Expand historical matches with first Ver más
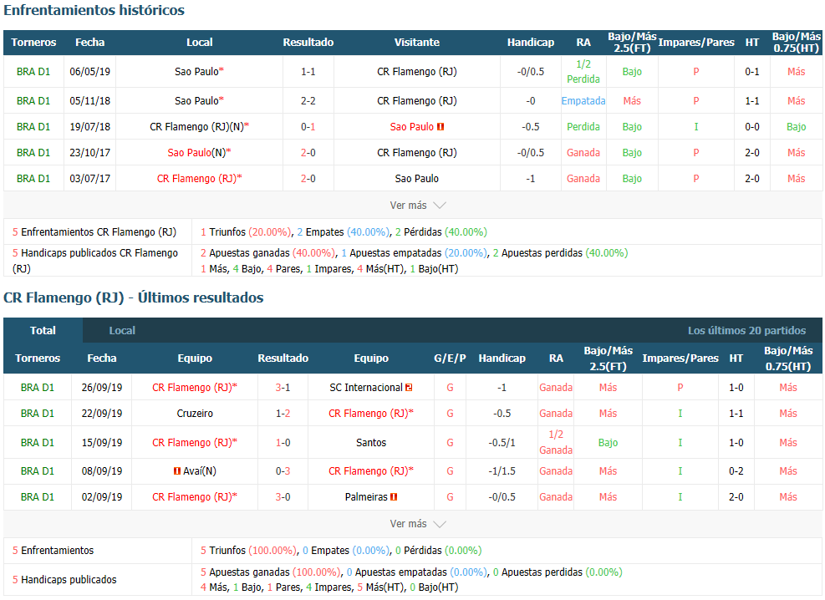The image size is (825, 600). (418, 206)
